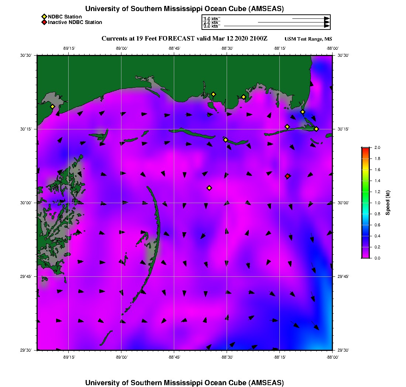This screenshot has height=387, width=406.
Task: Click the "Inactive NDBC Station" legend text
Action: click(x=75, y=22)
